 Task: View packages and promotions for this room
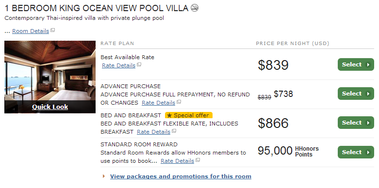pos(181,176)
